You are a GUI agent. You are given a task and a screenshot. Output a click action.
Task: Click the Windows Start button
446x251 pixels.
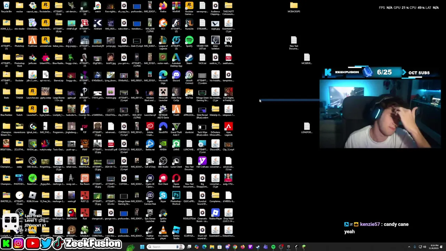pyautogui.click(x=142, y=247)
